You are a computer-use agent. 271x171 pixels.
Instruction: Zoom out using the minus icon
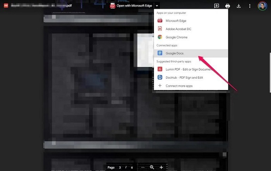coord(143,168)
